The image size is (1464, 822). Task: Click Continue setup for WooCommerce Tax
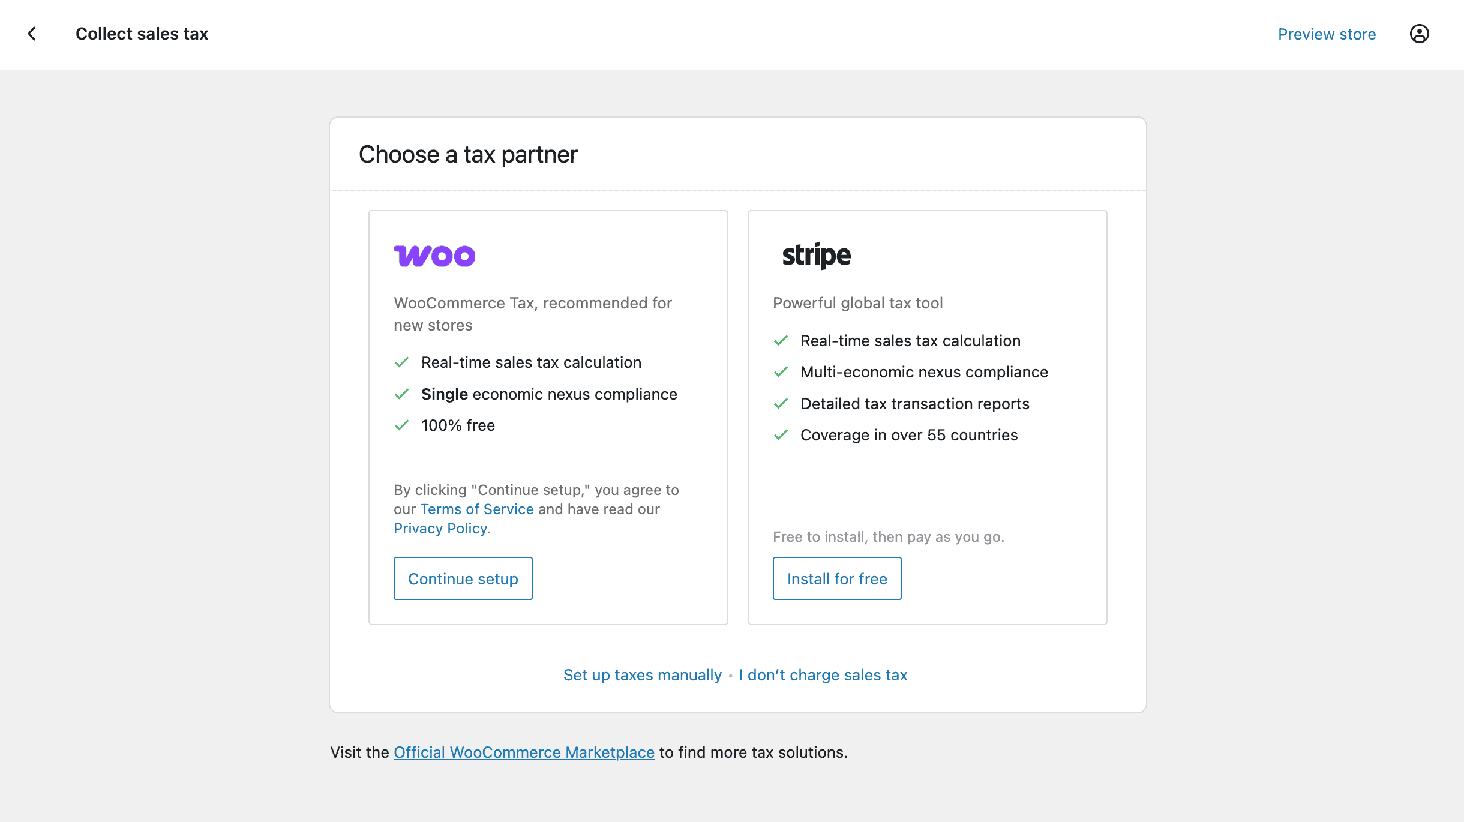[x=463, y=578]
